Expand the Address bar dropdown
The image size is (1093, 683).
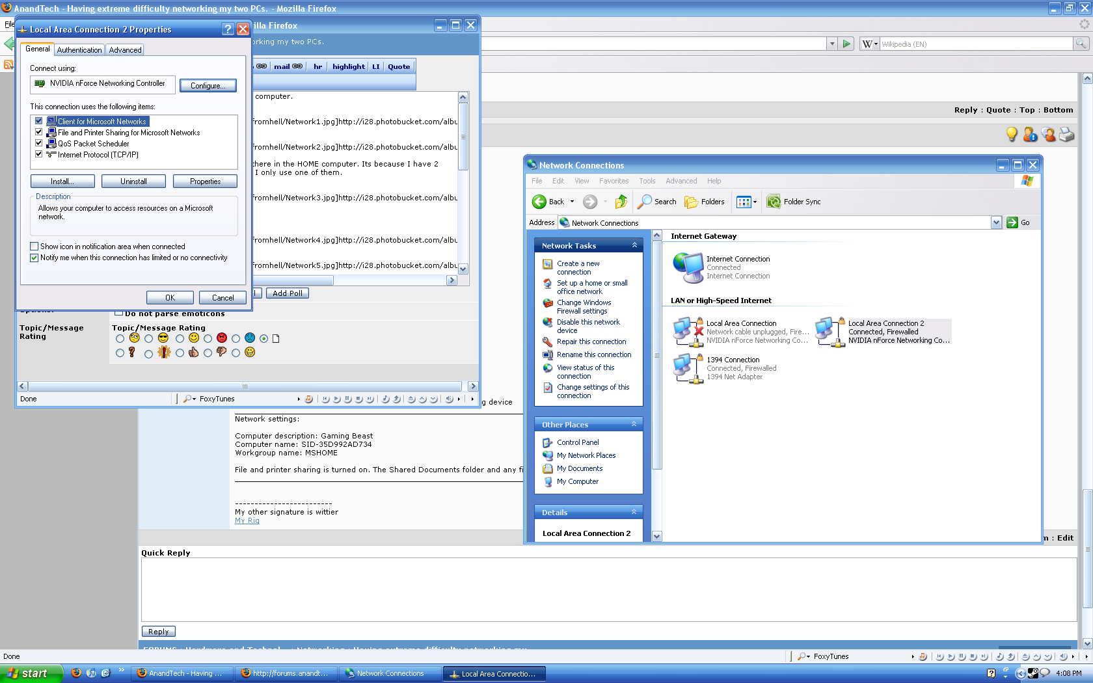coord(996,222)
